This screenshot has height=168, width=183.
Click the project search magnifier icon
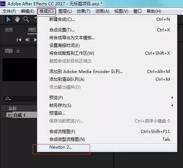coord(8,99)
